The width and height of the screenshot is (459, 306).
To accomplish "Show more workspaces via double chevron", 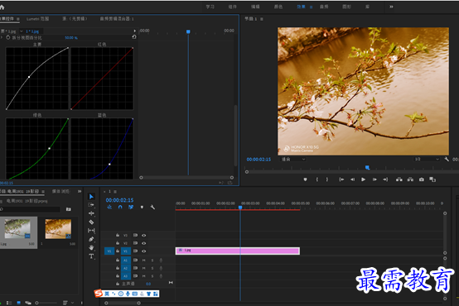I will tap(391, 7).
